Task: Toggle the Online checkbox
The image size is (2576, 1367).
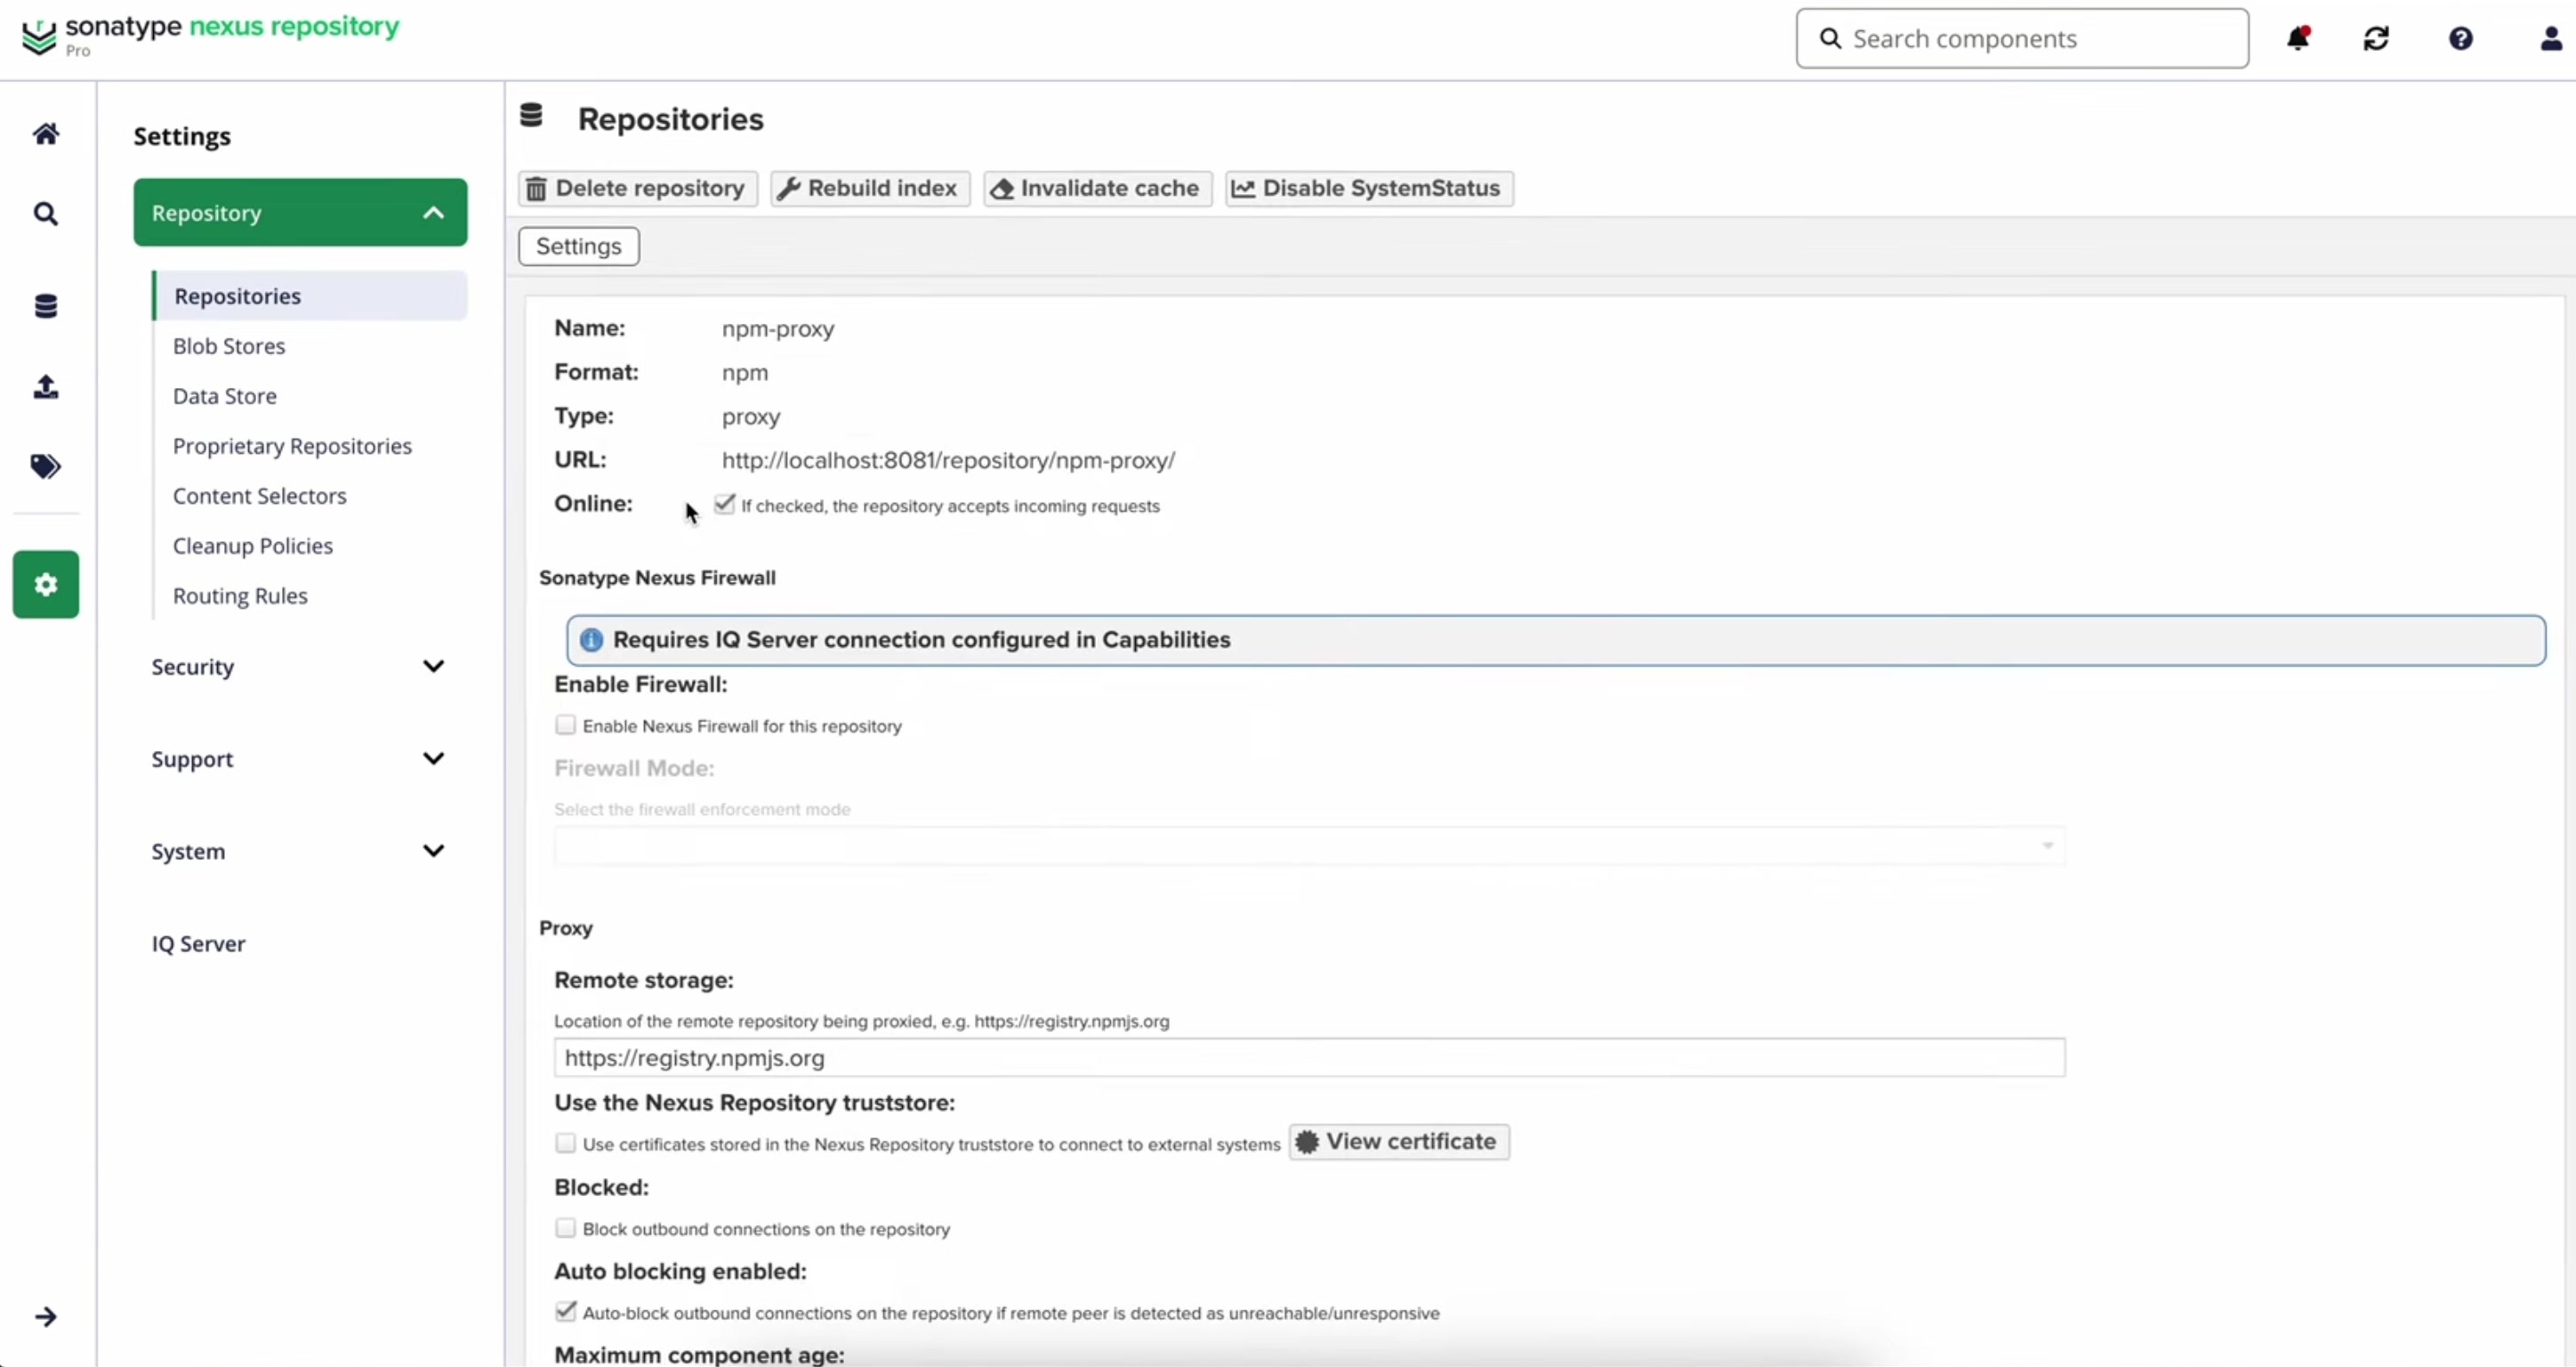Action: (x=725, y=505)
